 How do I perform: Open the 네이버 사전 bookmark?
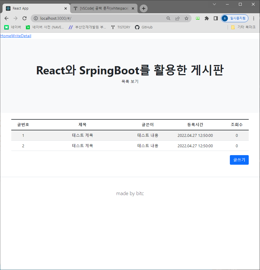click(x=45, y=27)
